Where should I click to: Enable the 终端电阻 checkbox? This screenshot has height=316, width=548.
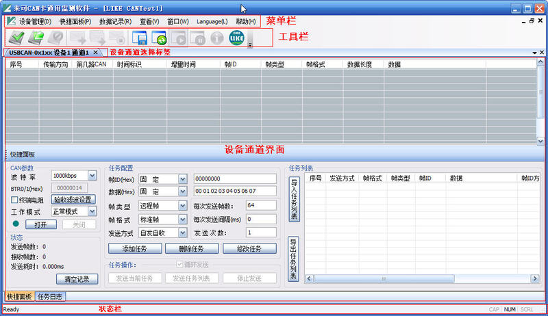coord(14,200)
